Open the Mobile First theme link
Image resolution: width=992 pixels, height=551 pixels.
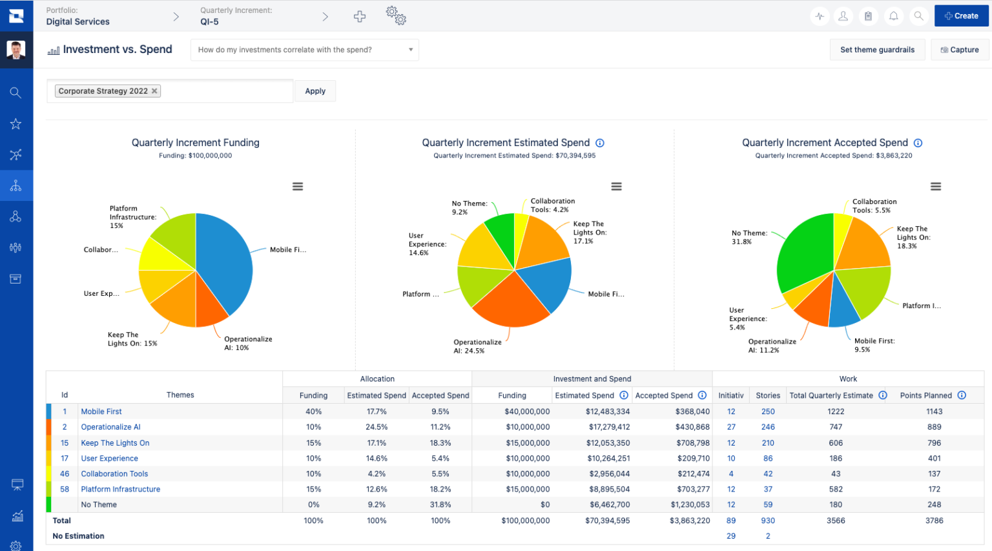point(101,411)
